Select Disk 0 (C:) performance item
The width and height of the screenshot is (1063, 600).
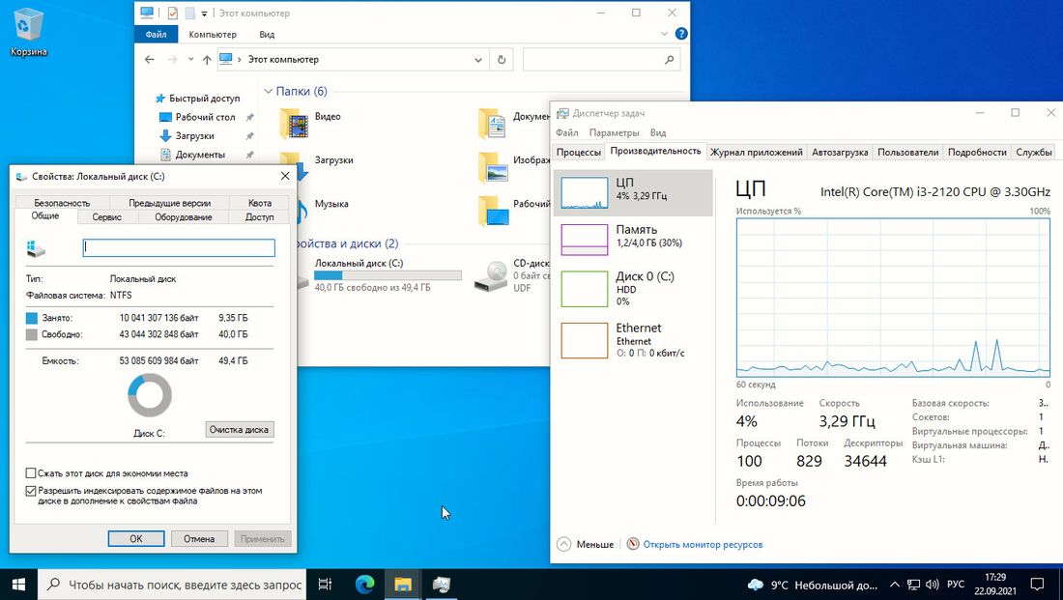633,289
